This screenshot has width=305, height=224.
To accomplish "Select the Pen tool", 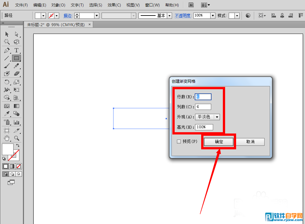I will [7, 50].
